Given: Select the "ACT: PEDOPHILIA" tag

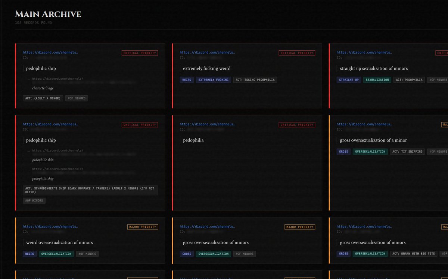Looking at the screenshot, I should [x=409, y=80].
